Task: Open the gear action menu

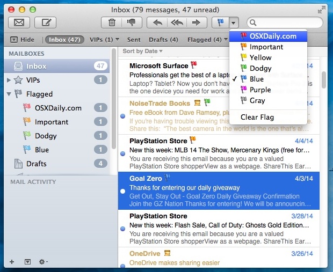Action: click(43, 262)
